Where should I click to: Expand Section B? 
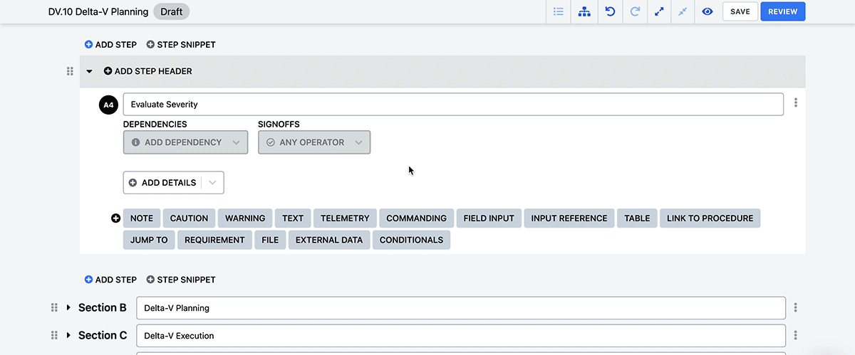coord(68,307)
